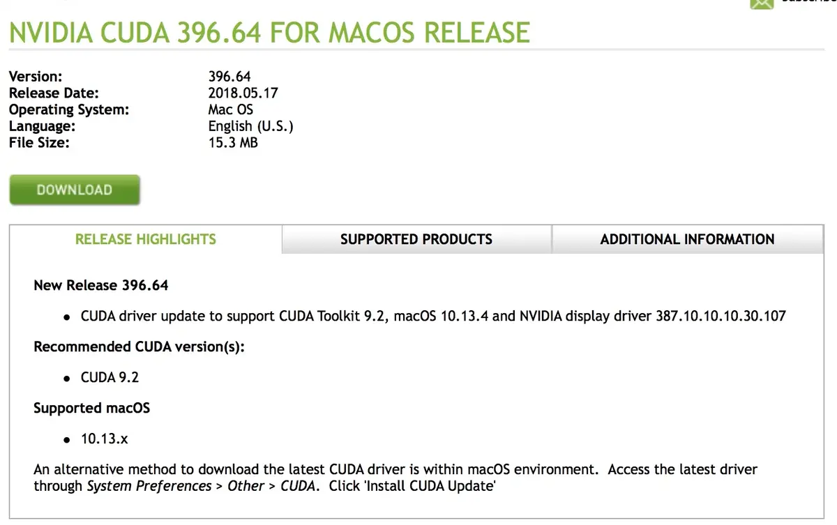Select the Additional Information tab

click(687, 239)
